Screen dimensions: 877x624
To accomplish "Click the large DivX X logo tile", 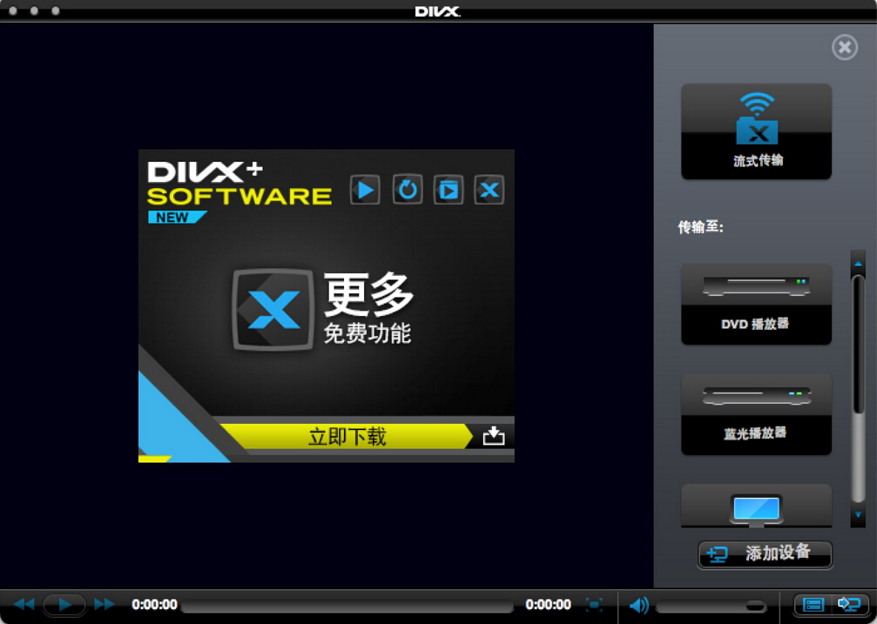I will point(273,309).
